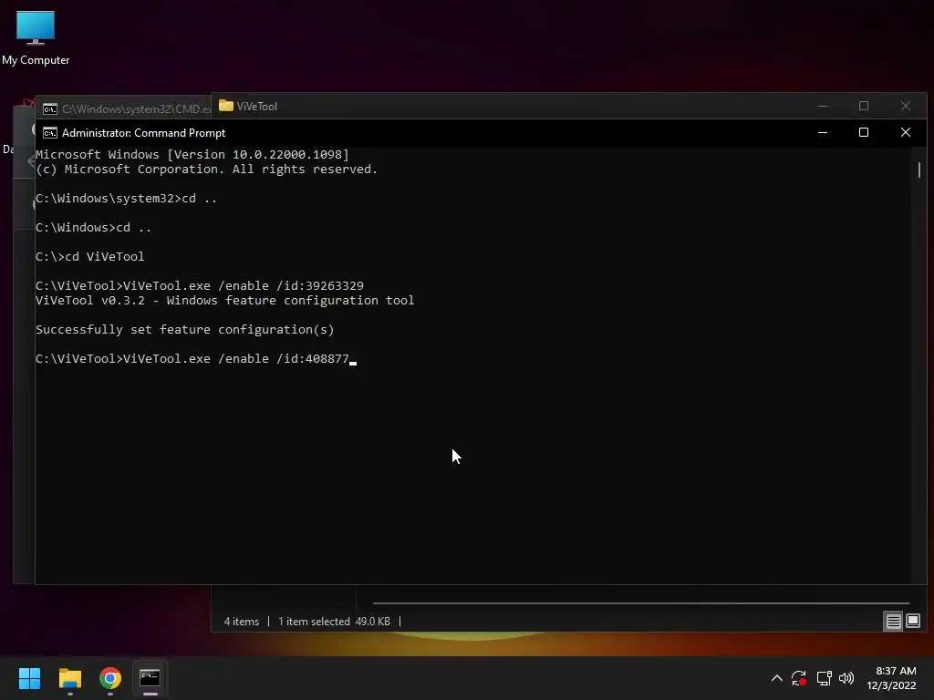Click the 'C:\Windows\system32>cd ..' line
This screenshot has width=934, height=700.
(x=126, y=198)
